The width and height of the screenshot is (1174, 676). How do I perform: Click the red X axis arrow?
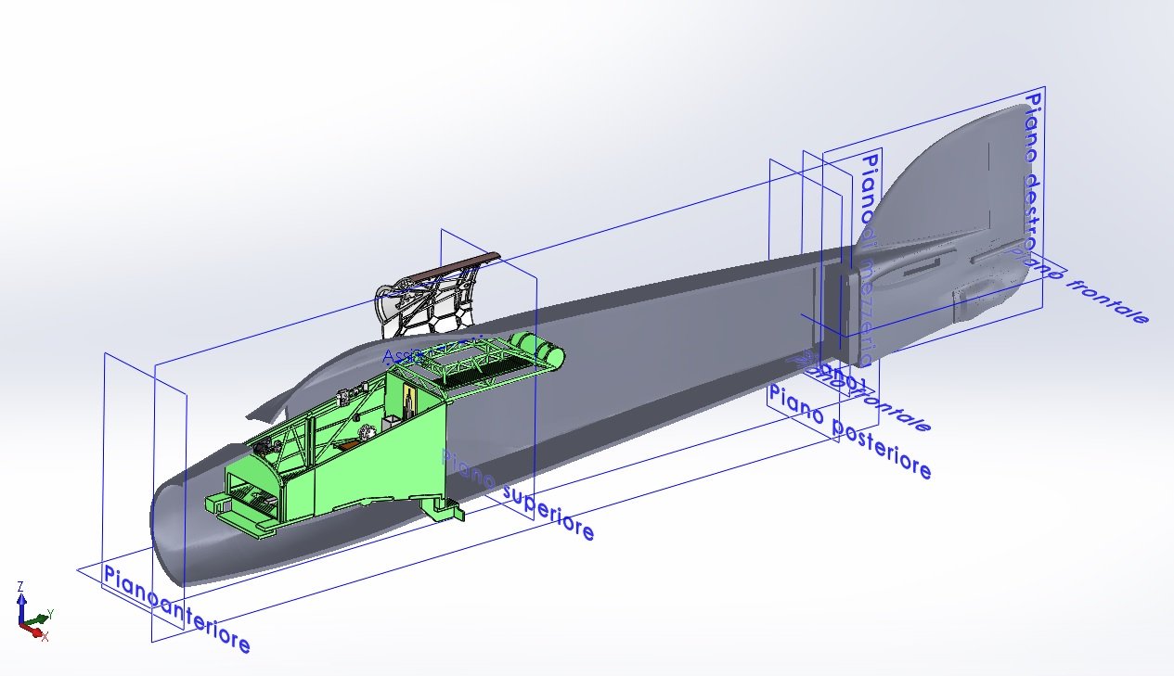click(x=37, y=632)
